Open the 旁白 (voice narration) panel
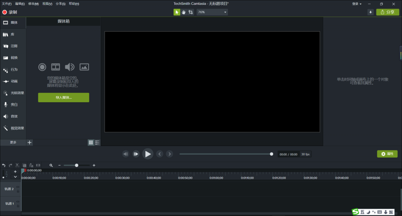Image resolution: width=402 pixels, height=216 pixels. 13,105
